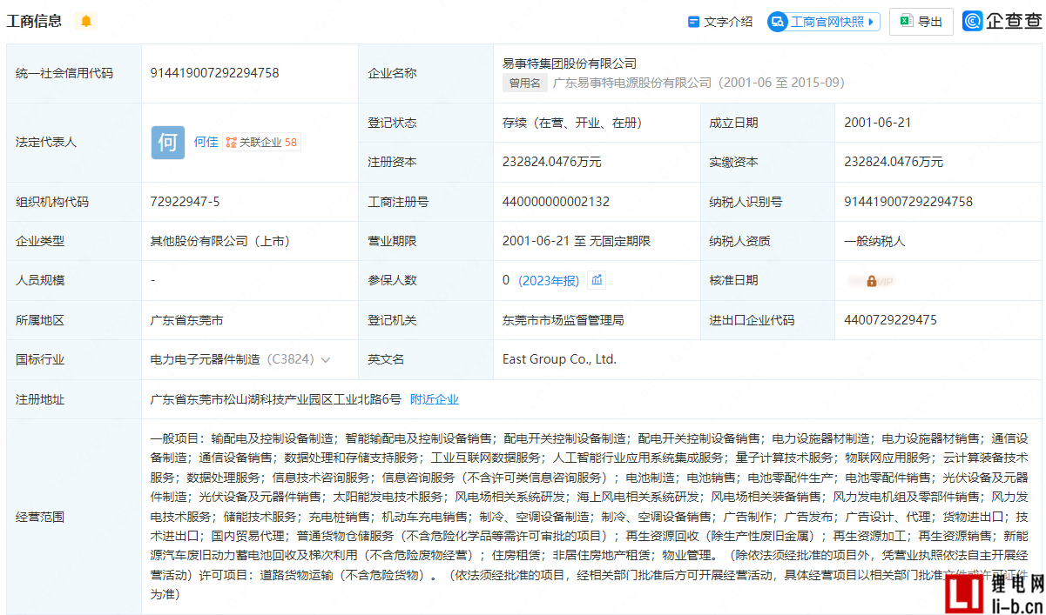Screen dimensions: 1046x615
Task: Select company name 易事特集团股份有限公司
Action: point(570,64)
